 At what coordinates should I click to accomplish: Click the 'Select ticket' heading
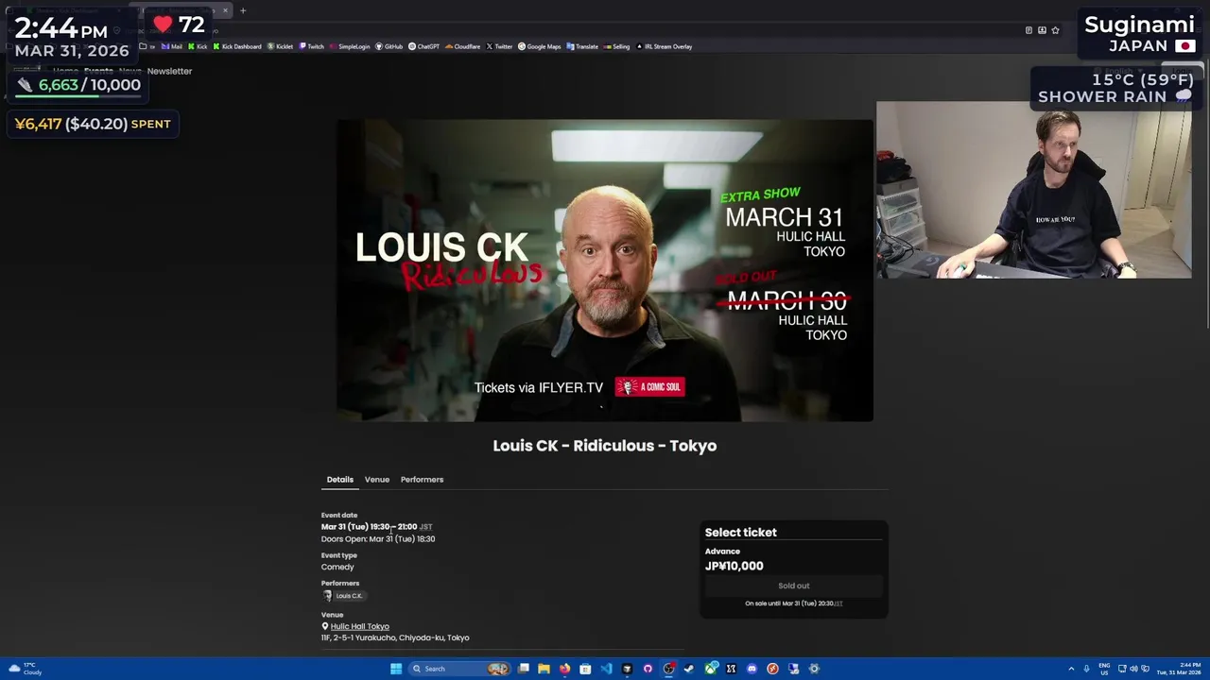click(x=740, y=533)
